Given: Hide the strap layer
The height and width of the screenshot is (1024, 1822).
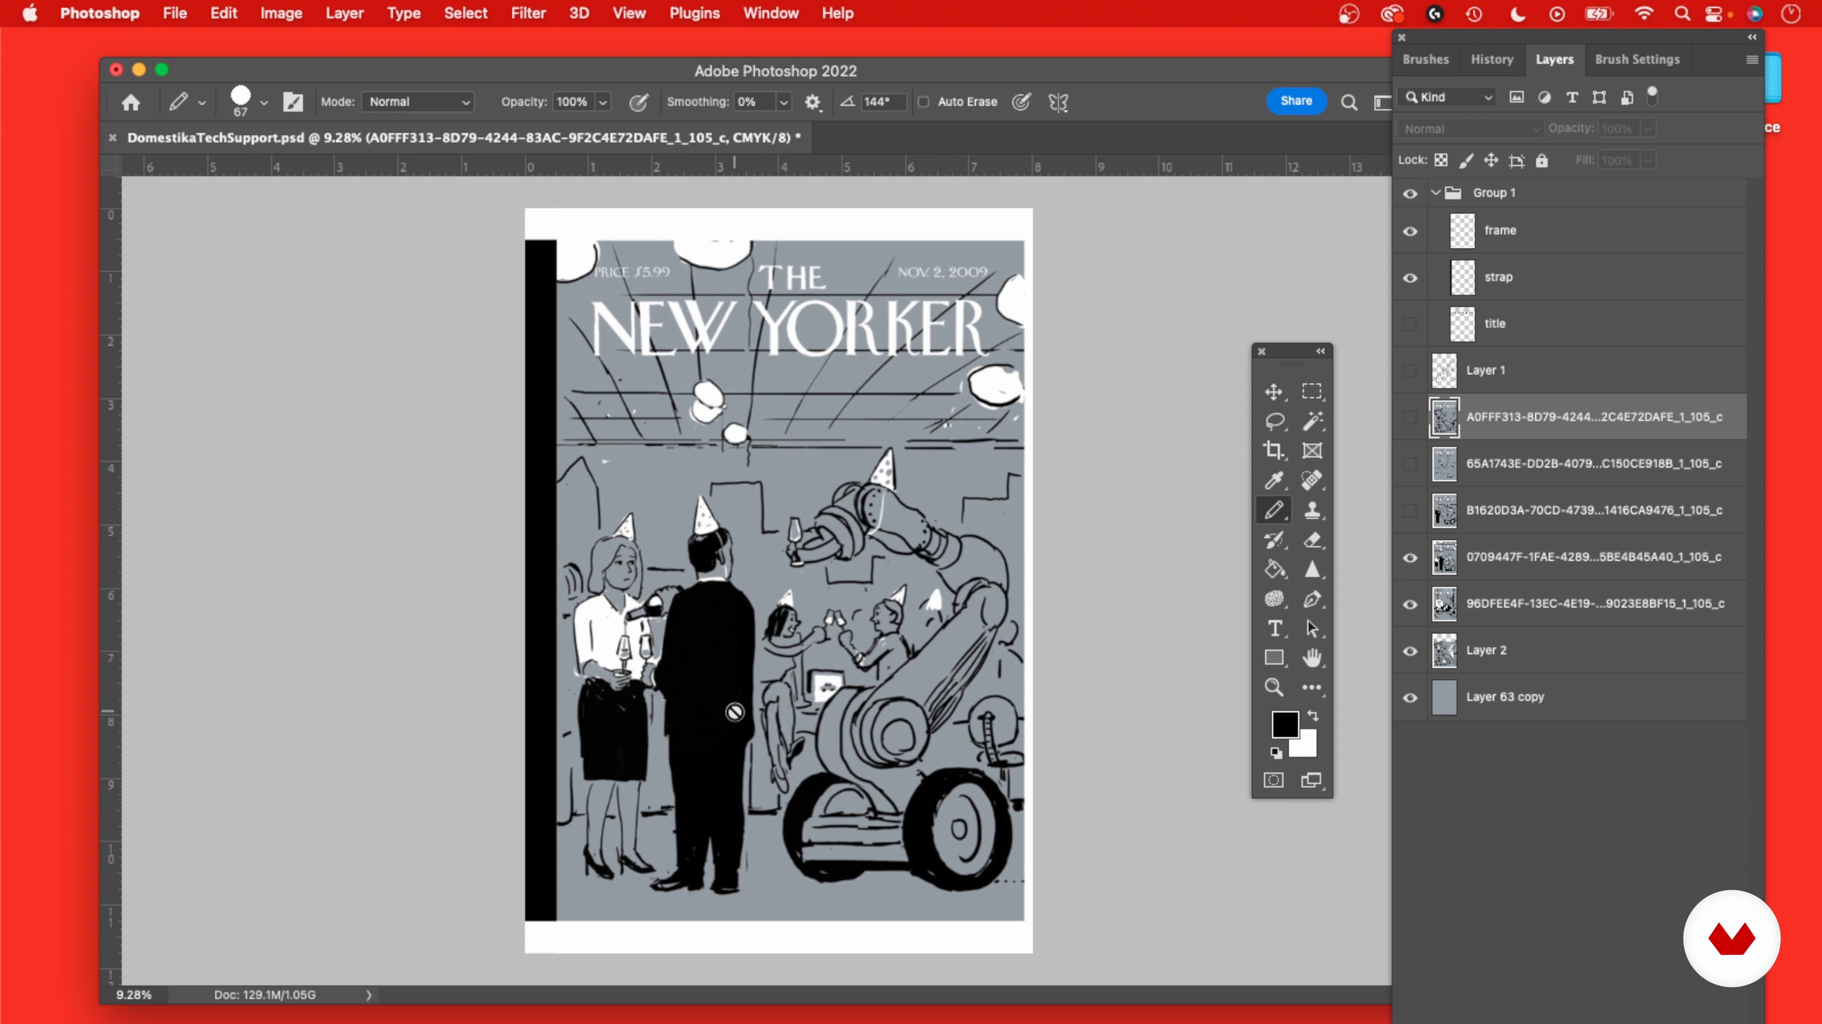Looking at the screenshot, I should click(x=1410, y=278).
